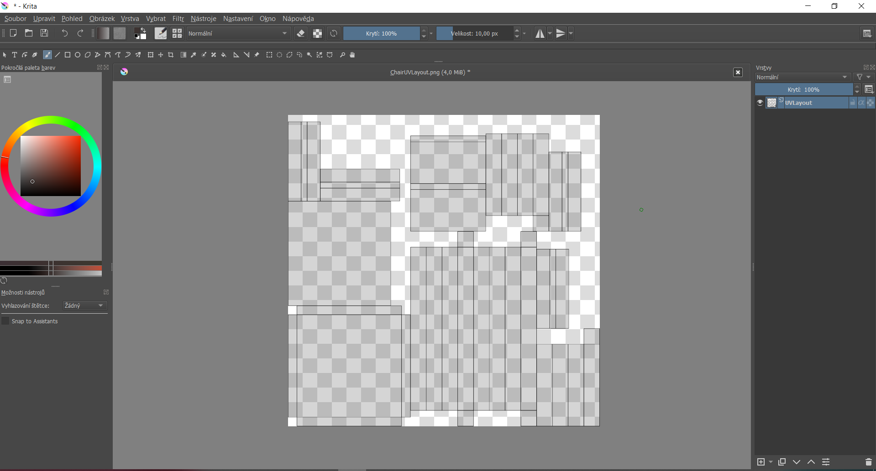This screenshot has width=876, height=471.
Task: Open the Soubor menu
Action: pyautogui.click(x=16, y=19)
